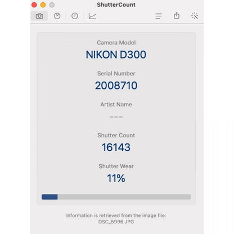Screen dimensions: 234x234
Task: Open the shutter counter gauge view
Action: (x=57, y=16)
